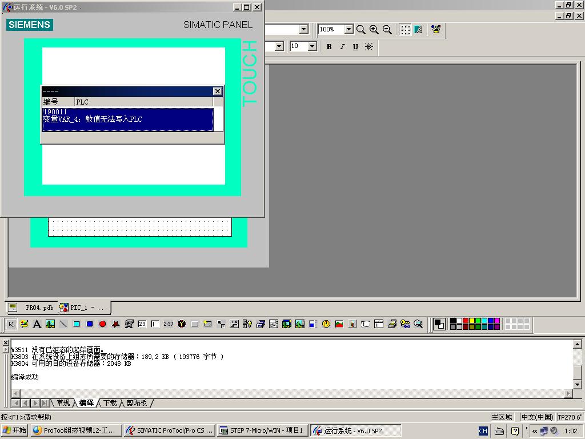Screen dimensions: 585x439
Task: Click the zoom in magnifier icon
Action: click(374, 30)
